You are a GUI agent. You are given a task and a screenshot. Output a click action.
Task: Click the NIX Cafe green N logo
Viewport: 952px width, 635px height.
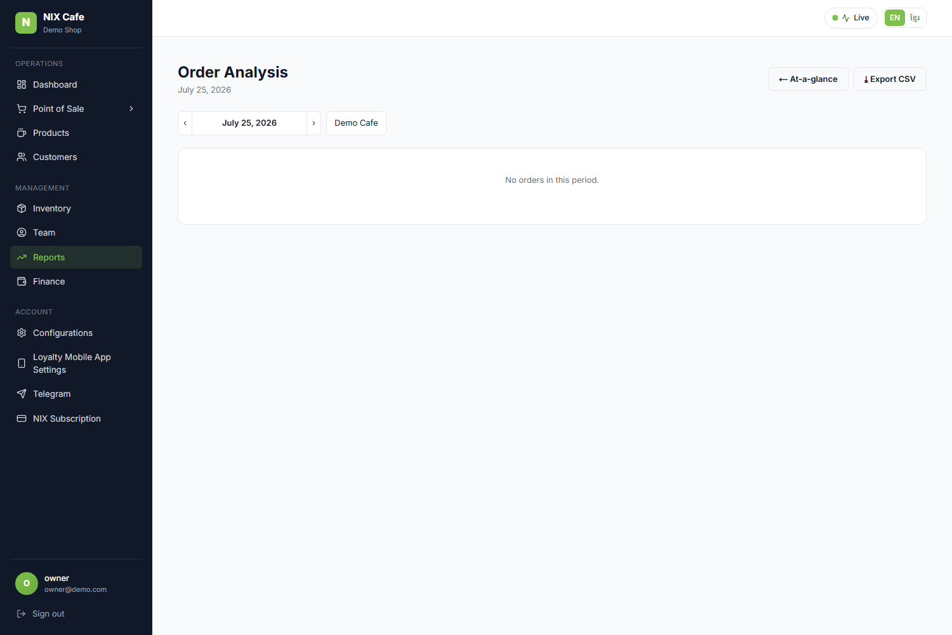point(26,22)
